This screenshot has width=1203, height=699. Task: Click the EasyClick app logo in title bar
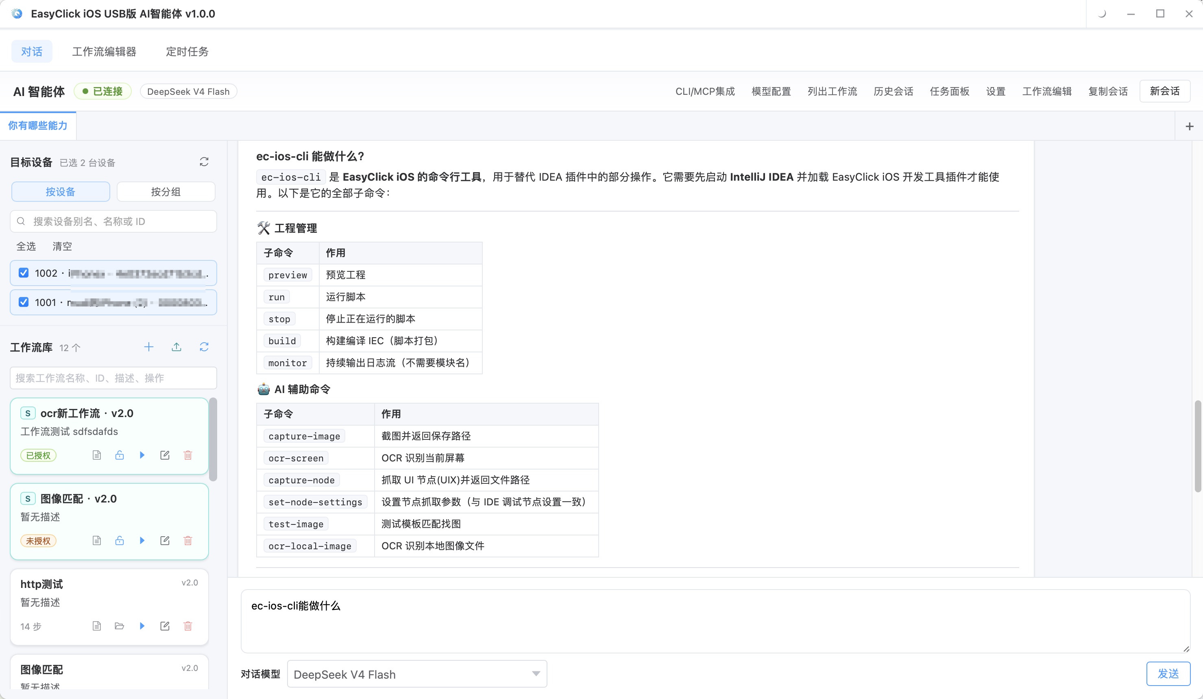click(x=17, y=13)
